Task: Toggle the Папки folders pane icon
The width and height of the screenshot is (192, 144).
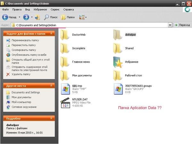Action: (x=63, y=17)
